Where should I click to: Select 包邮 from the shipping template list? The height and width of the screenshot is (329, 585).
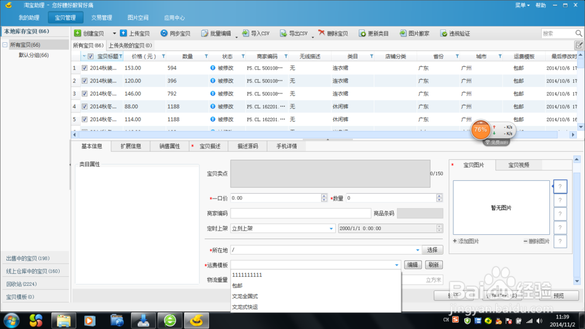pyautogui.click(x=315, y=285)
